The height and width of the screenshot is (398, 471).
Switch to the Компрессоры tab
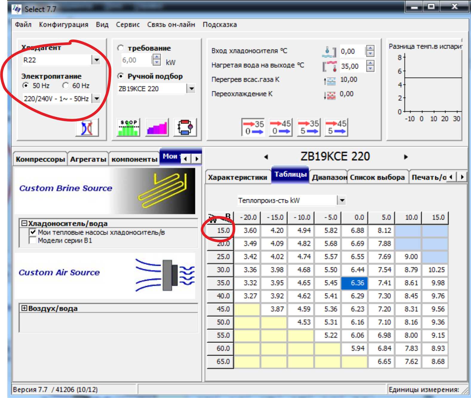click(40, 159)
